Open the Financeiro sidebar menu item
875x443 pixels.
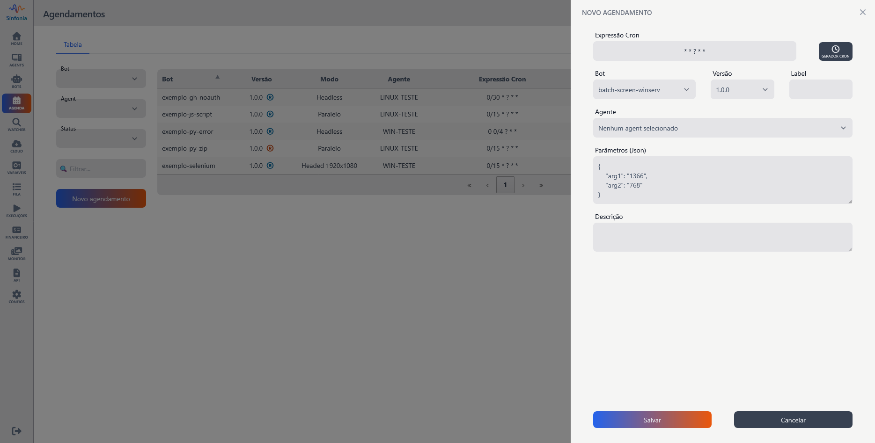tap(16, 232)
